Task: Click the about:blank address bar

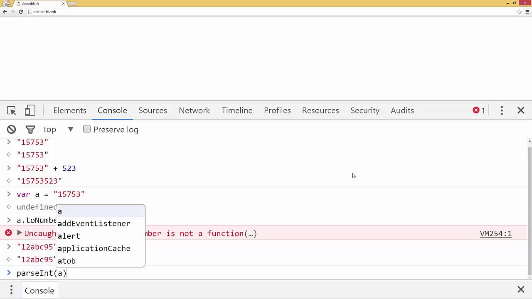Action: pyautogui.click(x=270, y=12)
